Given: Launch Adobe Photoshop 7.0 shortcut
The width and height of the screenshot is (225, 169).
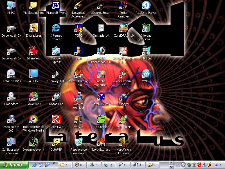Looking at the screenshot, I should 101,51.
